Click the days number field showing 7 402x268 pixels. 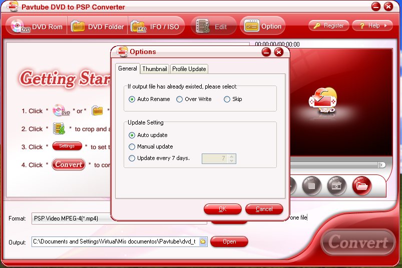(x=215, y=158)
